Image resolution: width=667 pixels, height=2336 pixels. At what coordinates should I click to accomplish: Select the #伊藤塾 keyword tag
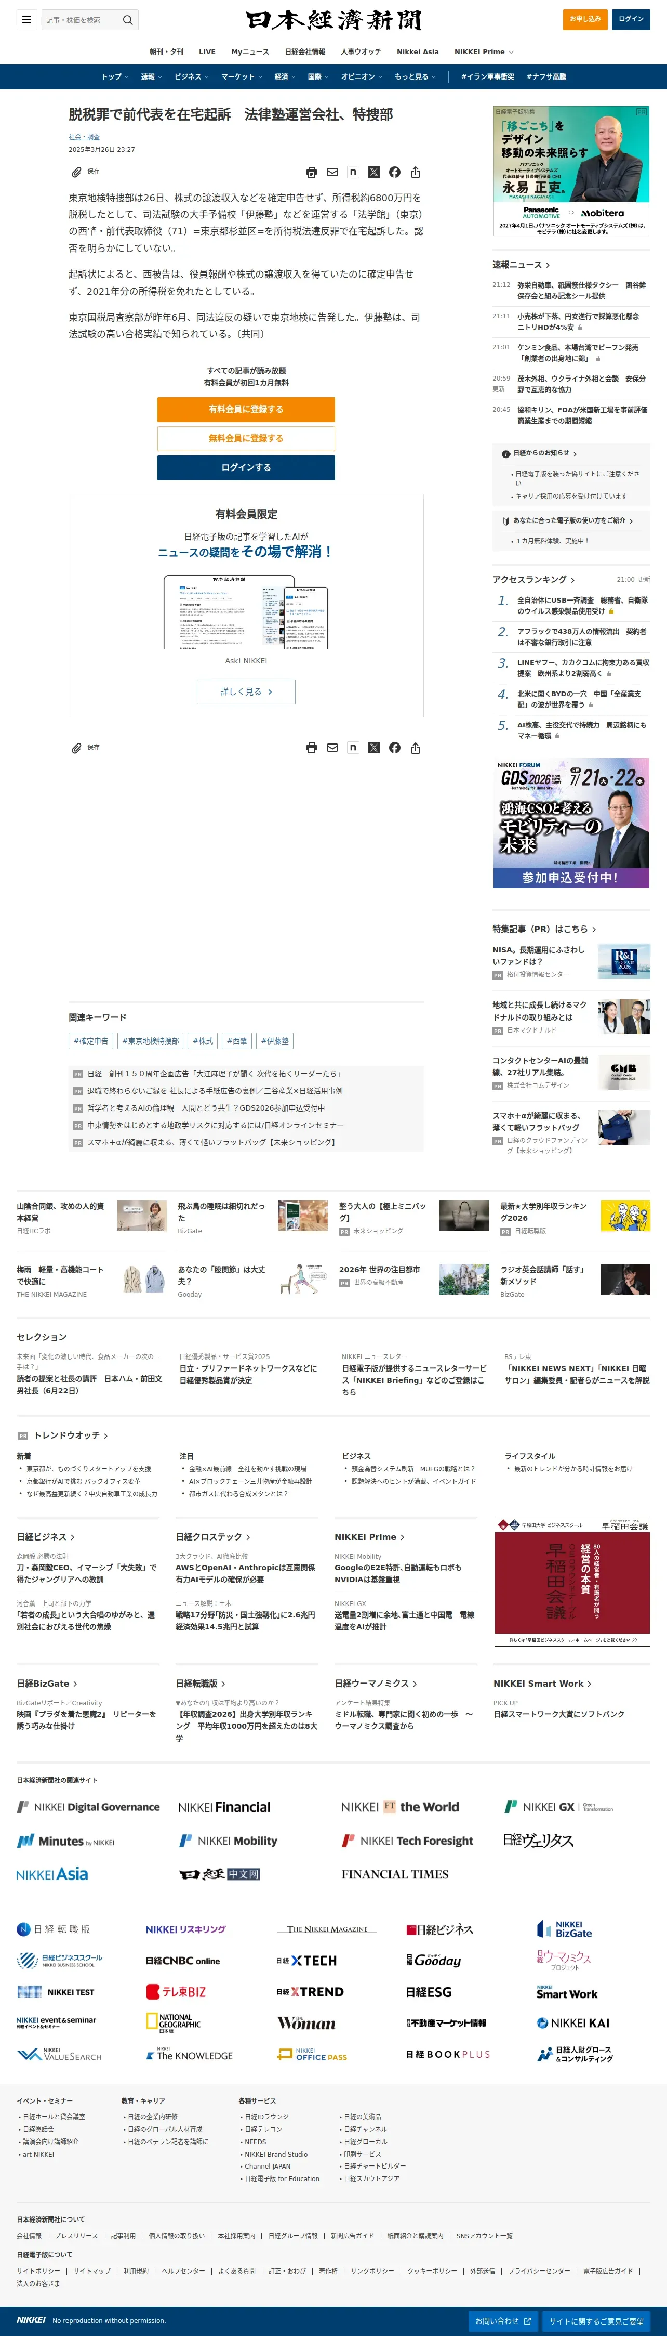(x=275, y=1041)
